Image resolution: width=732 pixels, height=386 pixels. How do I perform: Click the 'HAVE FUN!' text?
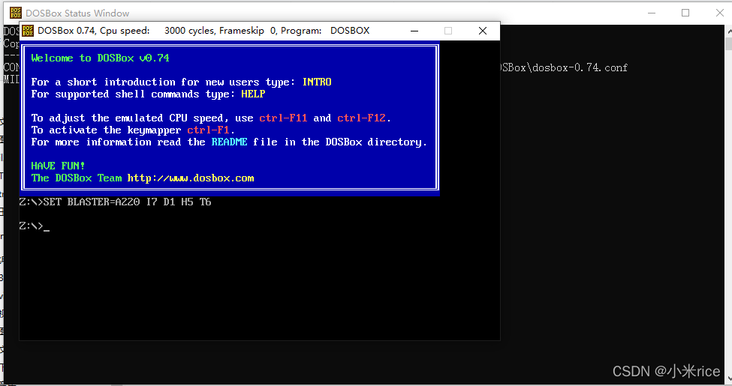[58, 166]
